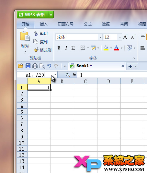Select the Format Painter brush
This screenshot has width=147, height=173.
(x=36, y=50)
